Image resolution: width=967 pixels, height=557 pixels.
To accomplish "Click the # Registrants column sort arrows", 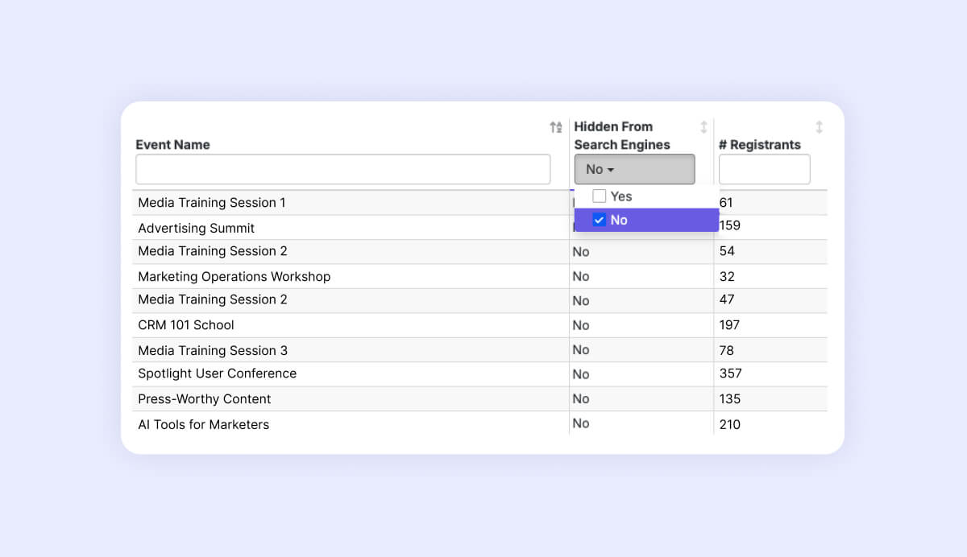I will (x=819, y=127).
